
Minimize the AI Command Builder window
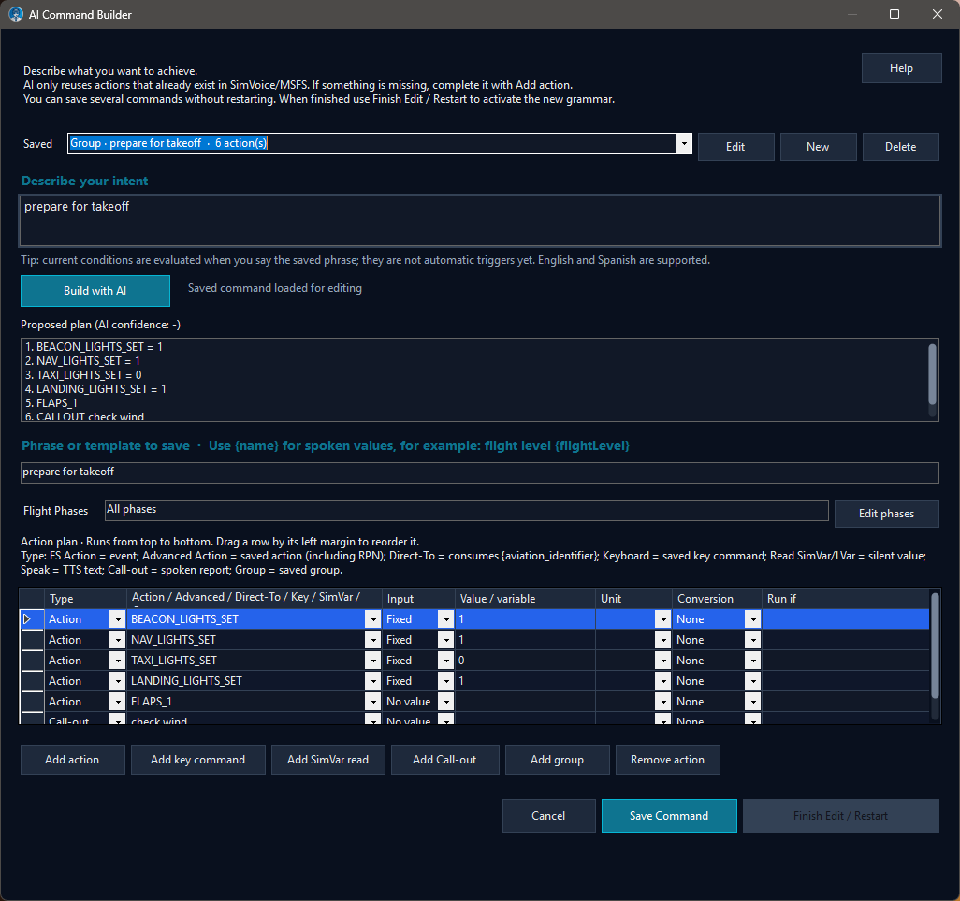click(851, 14)
